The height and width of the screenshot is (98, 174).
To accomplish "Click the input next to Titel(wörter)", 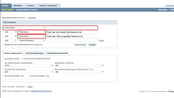I will point(71,36).
